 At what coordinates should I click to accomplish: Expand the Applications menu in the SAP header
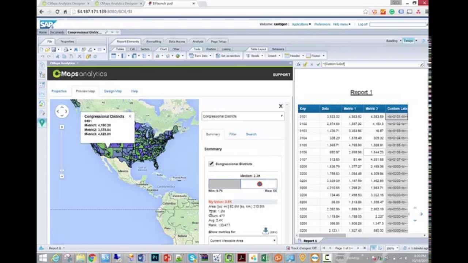(301, 24)
